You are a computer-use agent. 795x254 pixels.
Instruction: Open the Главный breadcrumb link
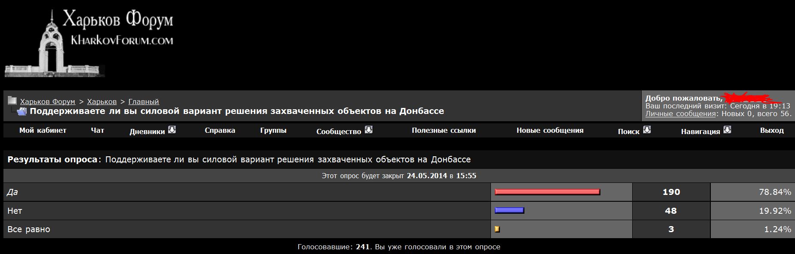click(x=143, y=102)
